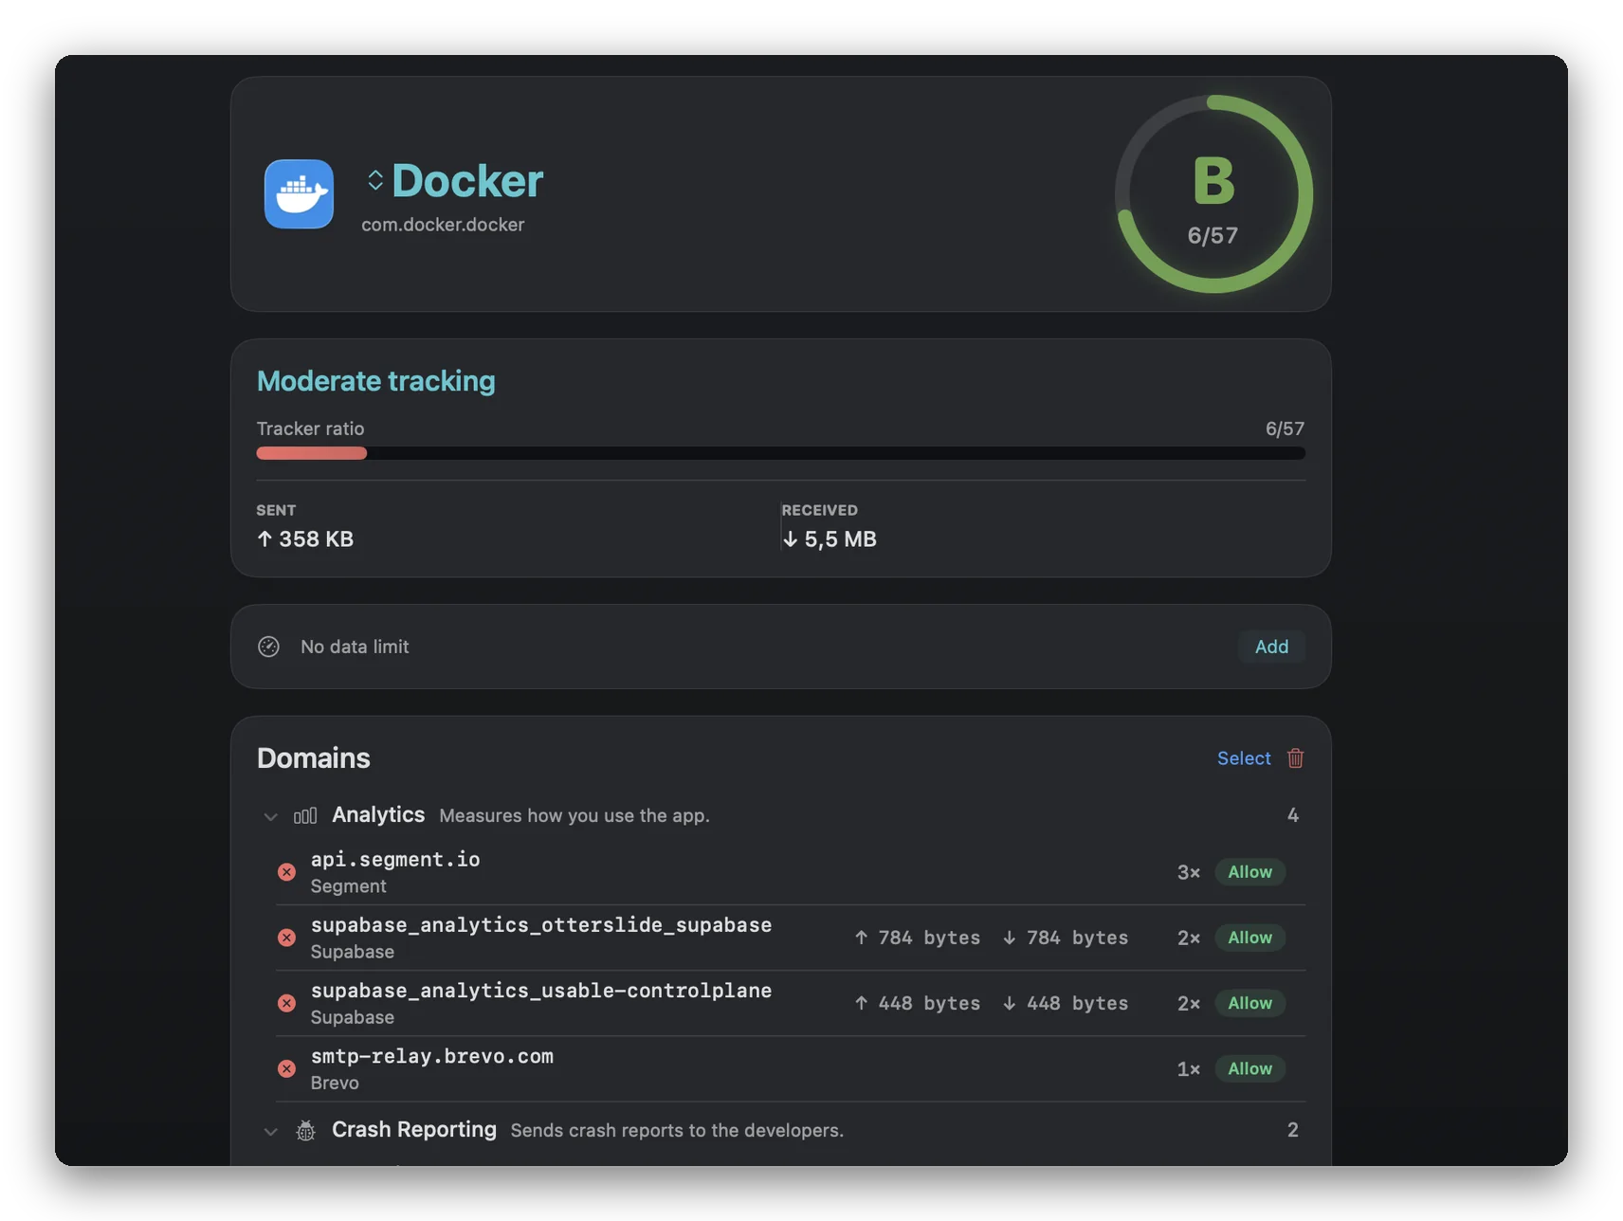Click the Domains section heading
This screenshot has width=1623, height=1221.
314,758
